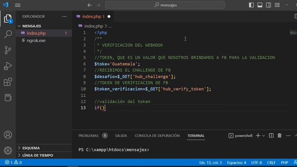Click the '//validación del token' comment
Screen dimensions: 297x167
pyautogui.click(x=123, y=102)
